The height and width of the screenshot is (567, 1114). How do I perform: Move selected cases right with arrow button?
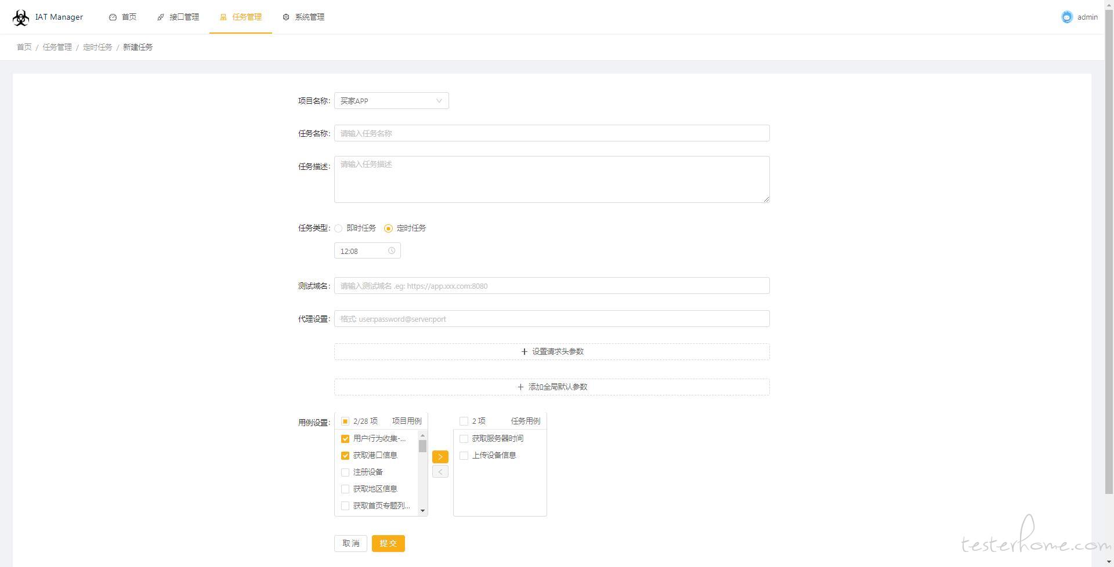click(440, 457)
